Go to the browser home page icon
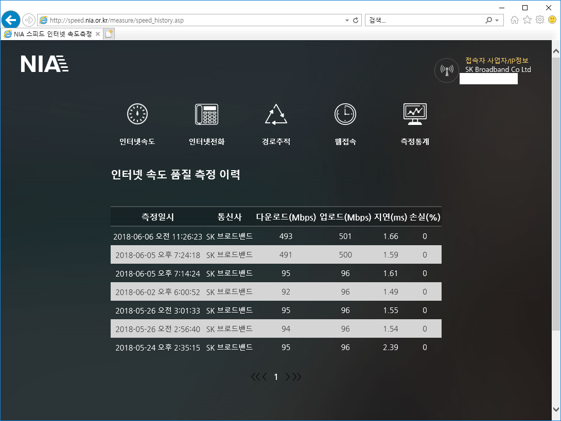The width and height of the screenshot is (561, 421). tap(514, 20)
